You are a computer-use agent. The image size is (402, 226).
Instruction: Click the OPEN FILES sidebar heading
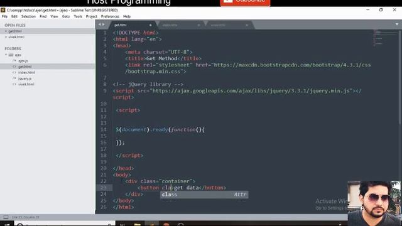15,25
